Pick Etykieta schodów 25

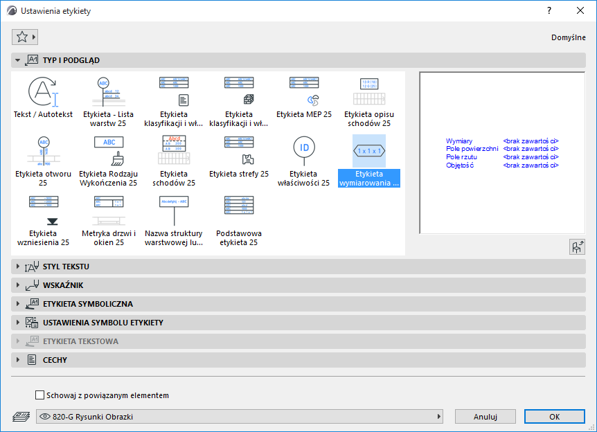point(174,161)
